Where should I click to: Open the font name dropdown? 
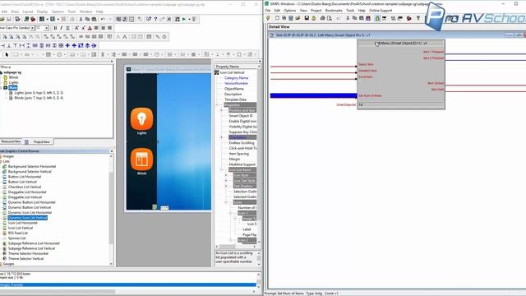(x=32, y=28)
